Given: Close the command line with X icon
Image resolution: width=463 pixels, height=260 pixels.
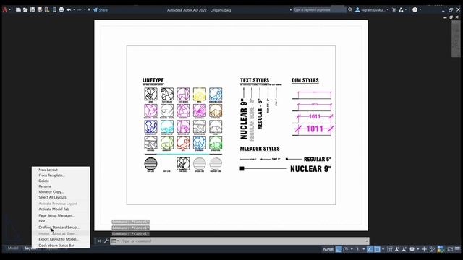Looking at the screenshot, I should pos(99,240).
